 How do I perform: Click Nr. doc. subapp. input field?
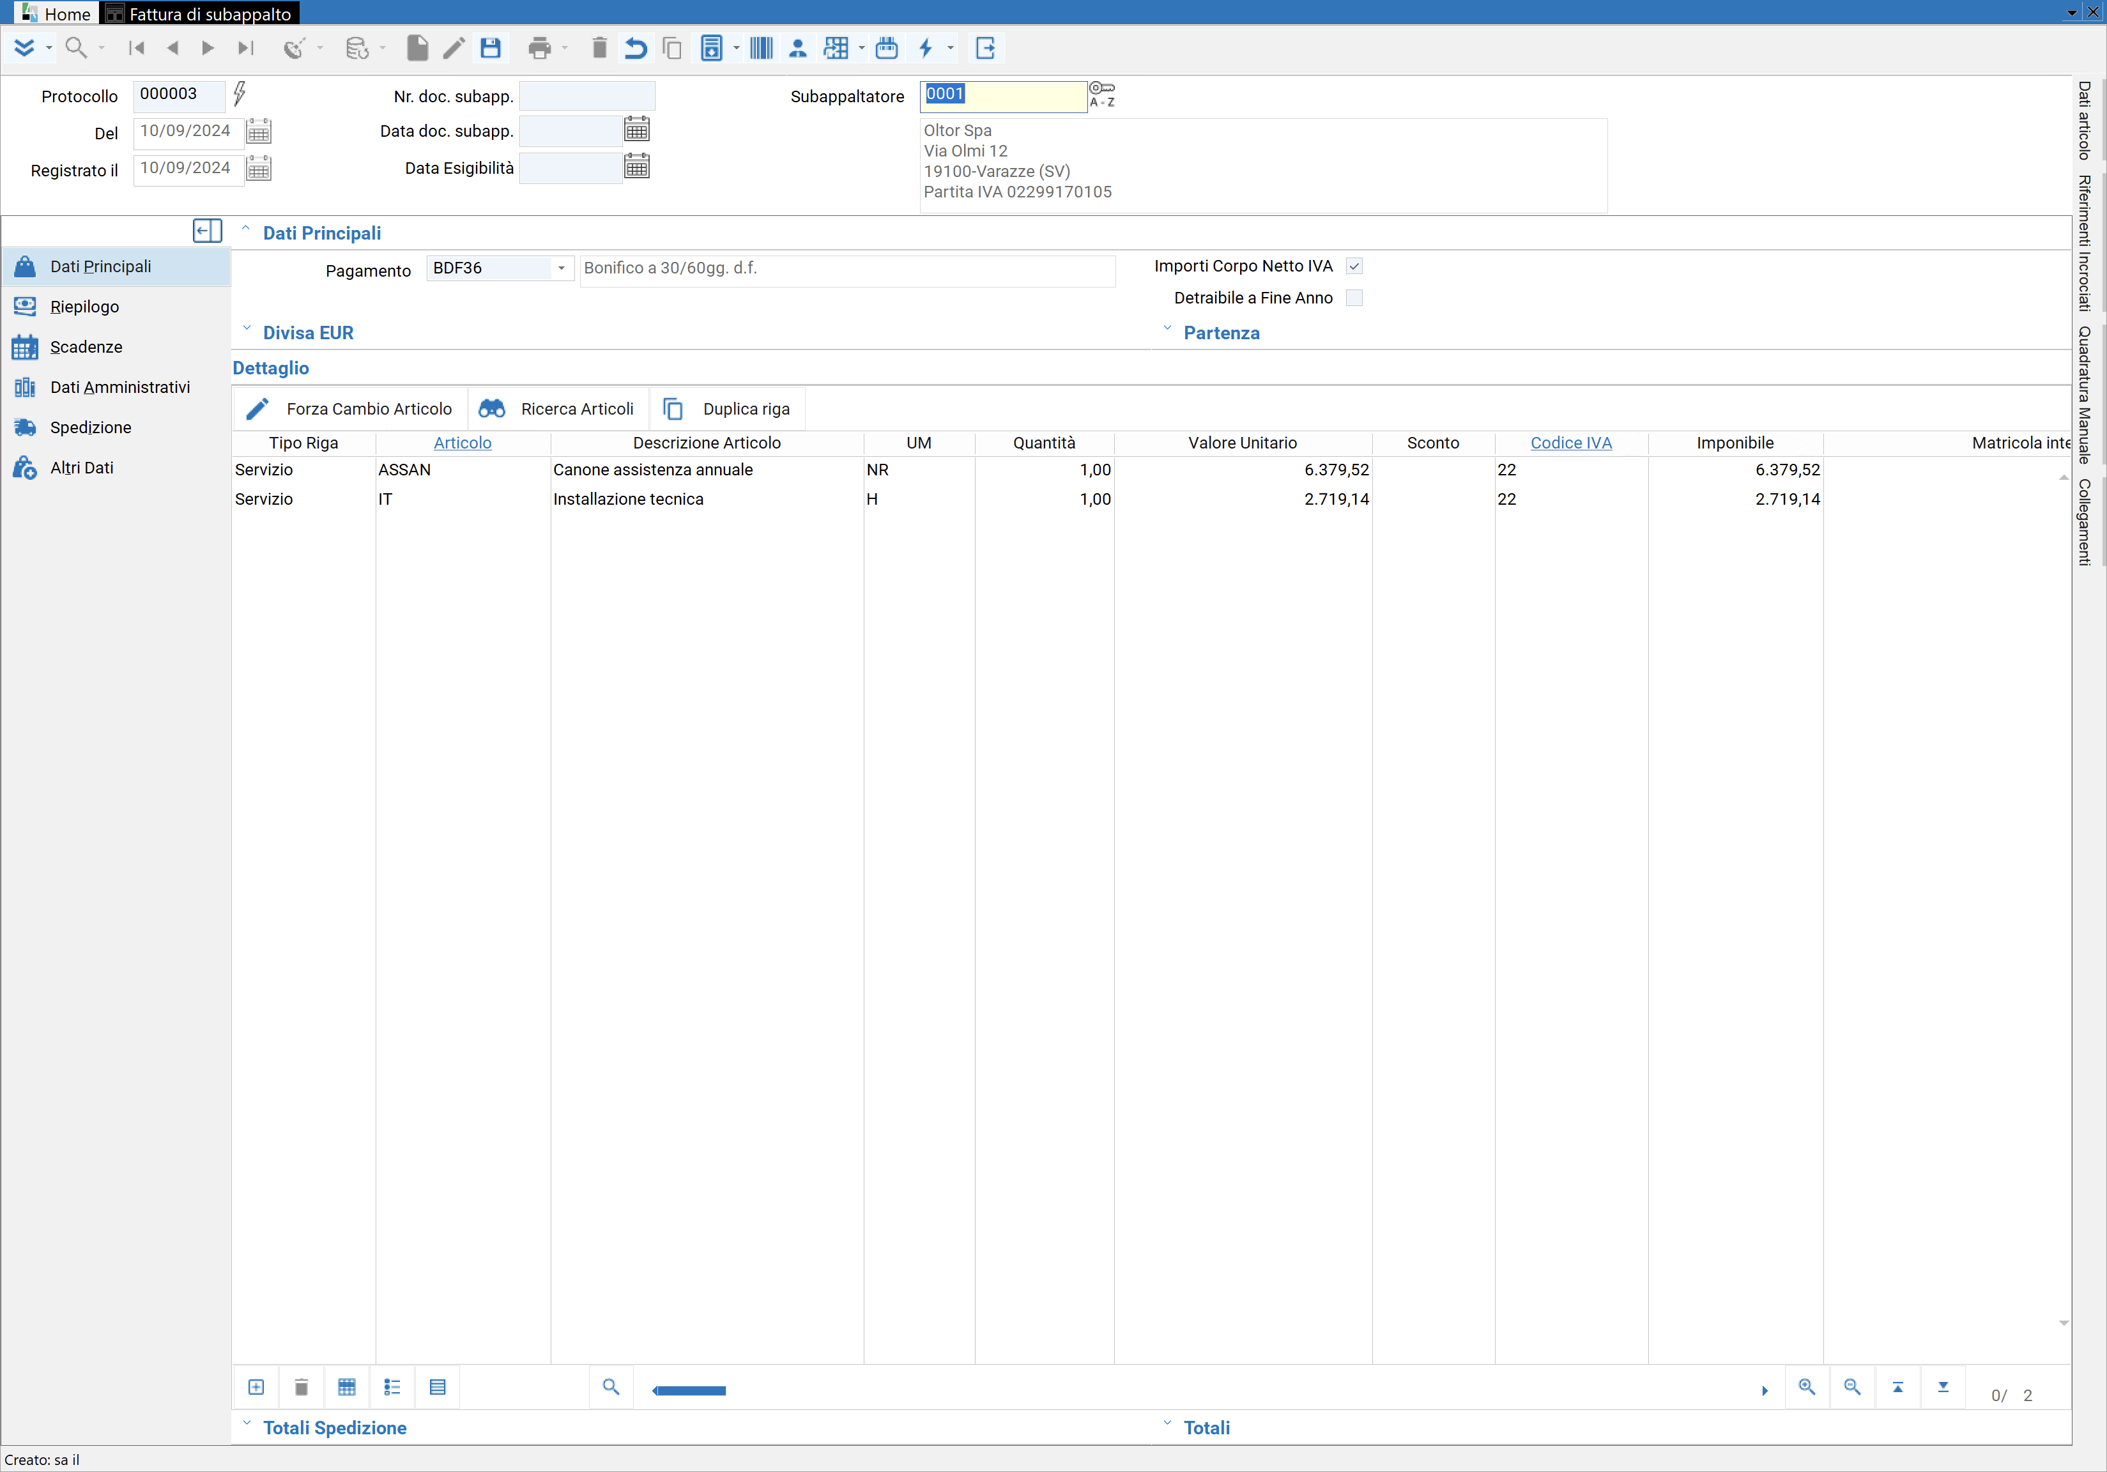[x=587, y=95]
